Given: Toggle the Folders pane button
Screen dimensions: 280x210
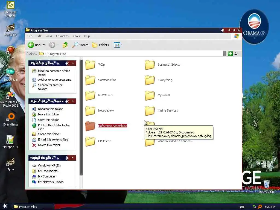Looking at the screenshot, I should coord(100,45).
